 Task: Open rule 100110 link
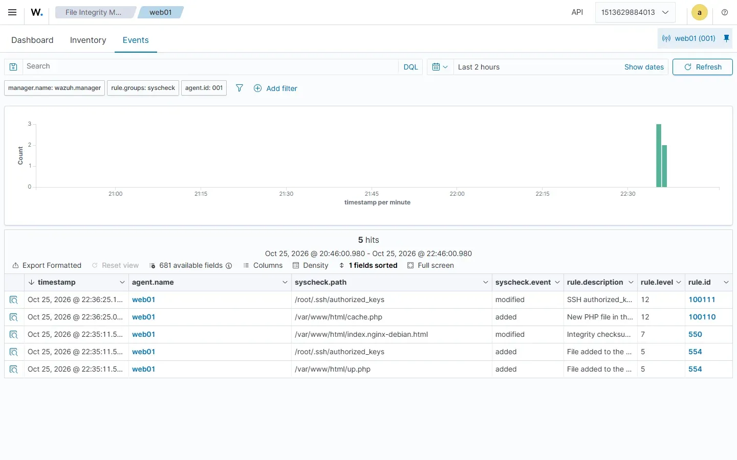[702, 317]
